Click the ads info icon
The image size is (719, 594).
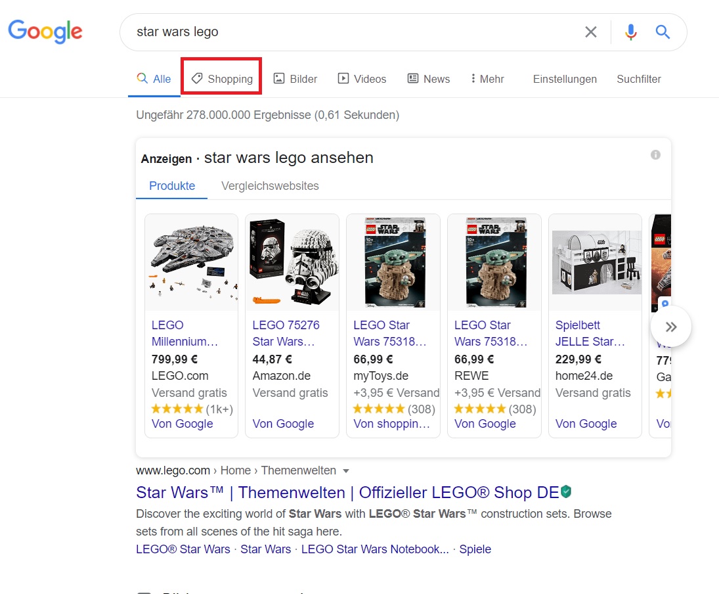click(655, 155)
